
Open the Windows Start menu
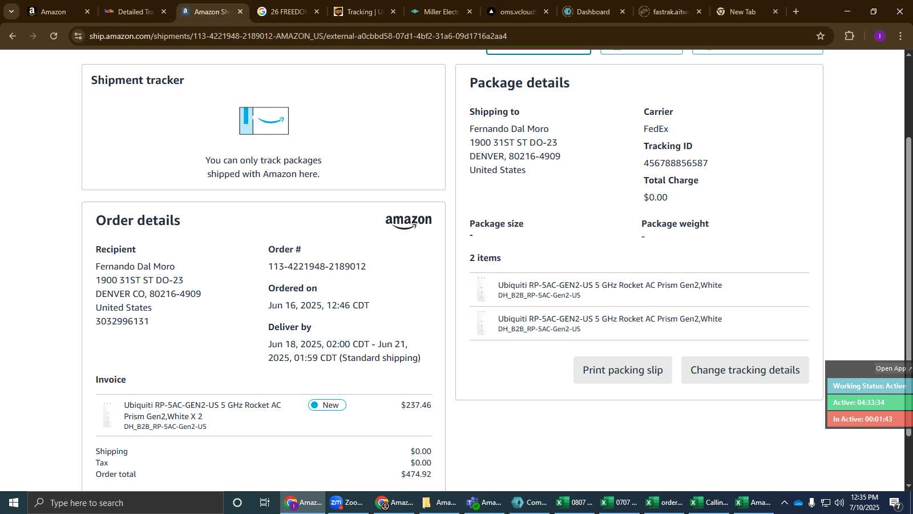(x=14, y=503)
